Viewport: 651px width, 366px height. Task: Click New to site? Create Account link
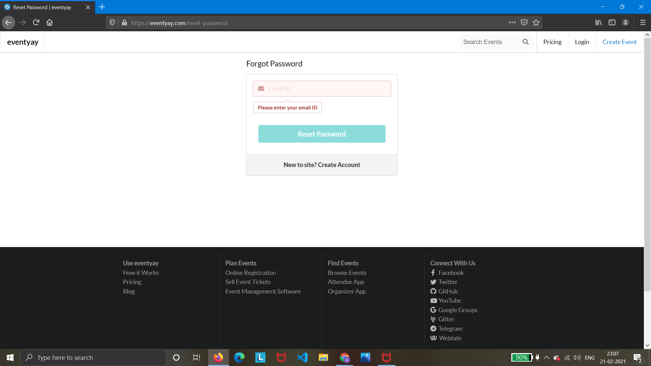[x=322, y=165]
